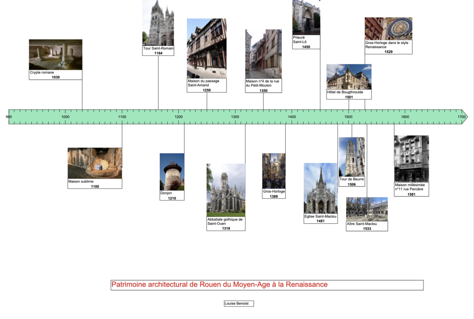Click the red Patrimoine architectural title box
Viewport: 474px width, 319px height.
(267, 285)
